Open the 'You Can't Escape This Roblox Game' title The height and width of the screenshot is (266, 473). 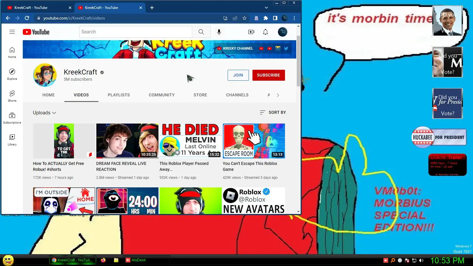(x=250, y=166)
